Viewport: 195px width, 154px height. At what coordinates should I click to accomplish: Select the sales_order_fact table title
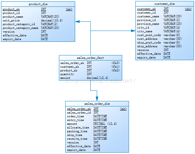point(90,58)
